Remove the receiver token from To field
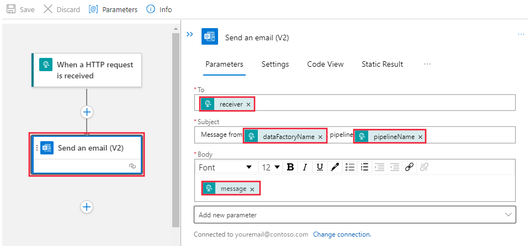The image size is (530, 246). (248, 105)
